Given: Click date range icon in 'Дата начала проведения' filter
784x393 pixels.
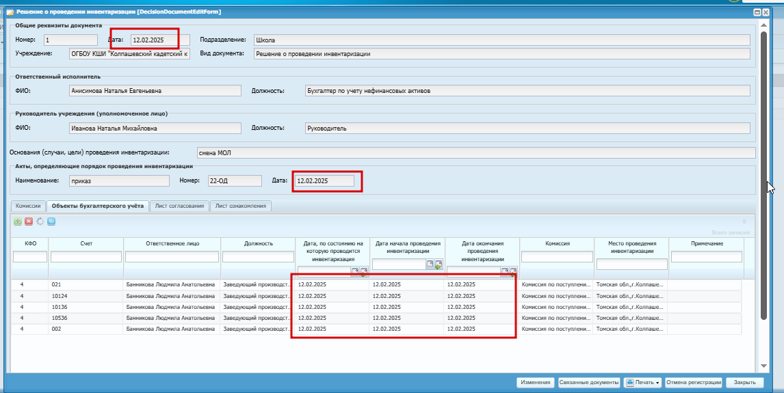Looking at the screenshot, I should [439, 264].
